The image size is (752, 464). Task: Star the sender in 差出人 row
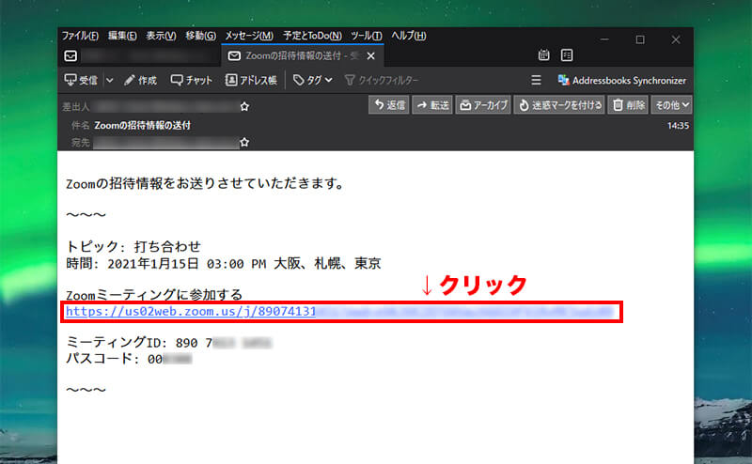244,107
